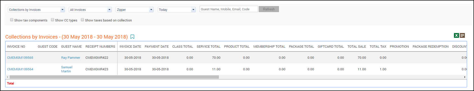Click CLASS TOTAL column header

tap(183, 47)
